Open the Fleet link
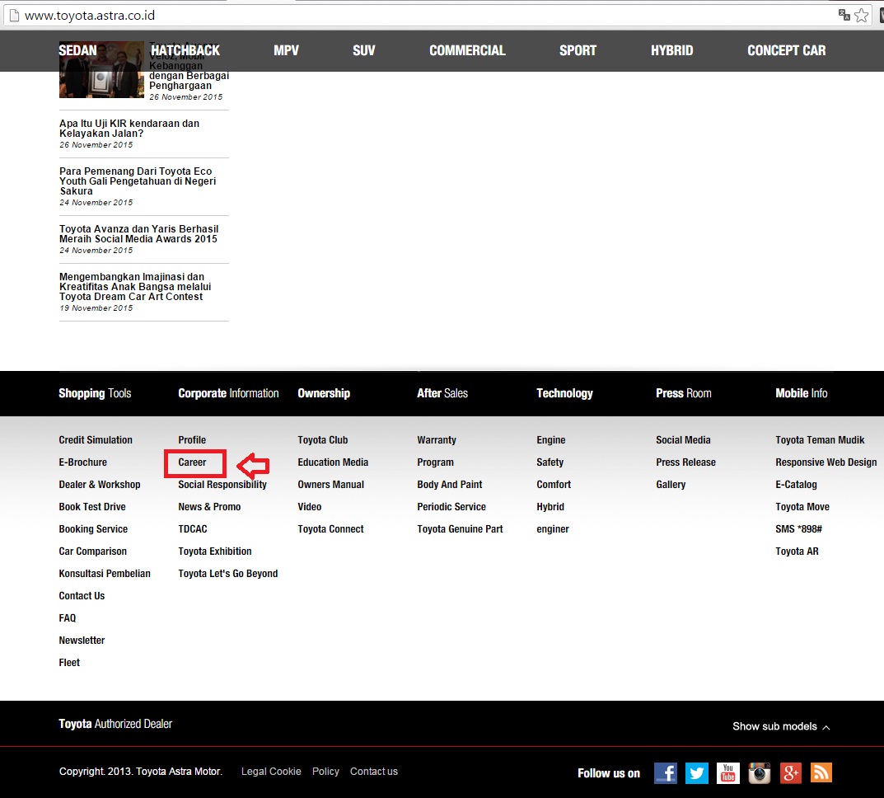Image resolution: width=884 pixels, height=798 pixels. (x=69, y=663)
